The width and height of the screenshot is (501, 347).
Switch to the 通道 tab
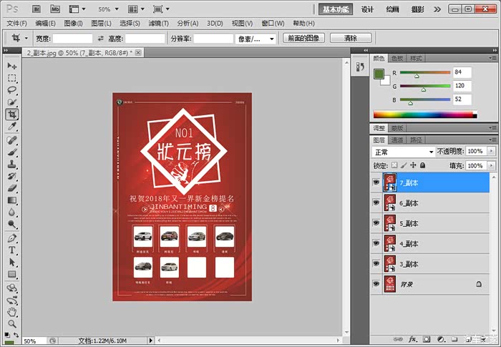[397, 140]
